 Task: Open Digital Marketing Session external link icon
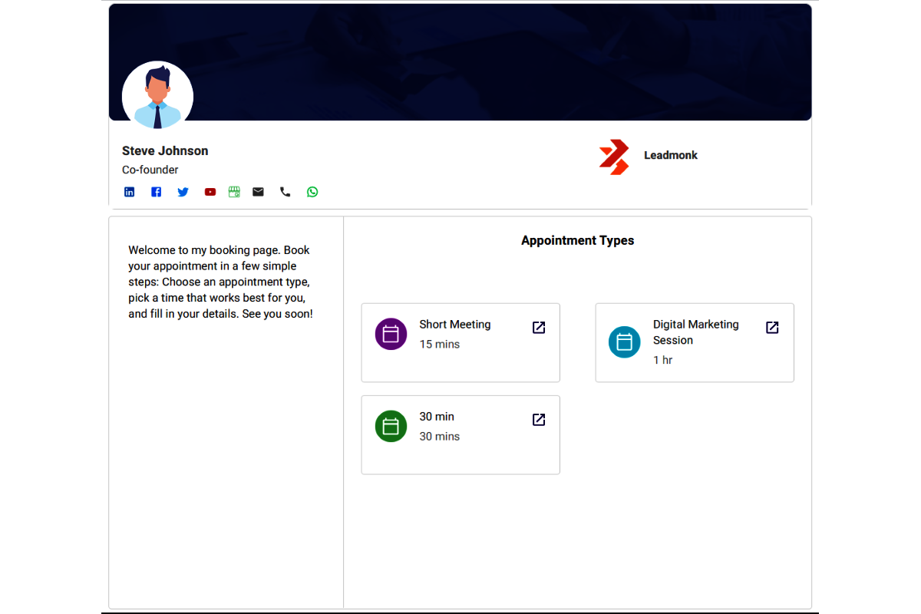pyautogui.click(x=772, y=328)
